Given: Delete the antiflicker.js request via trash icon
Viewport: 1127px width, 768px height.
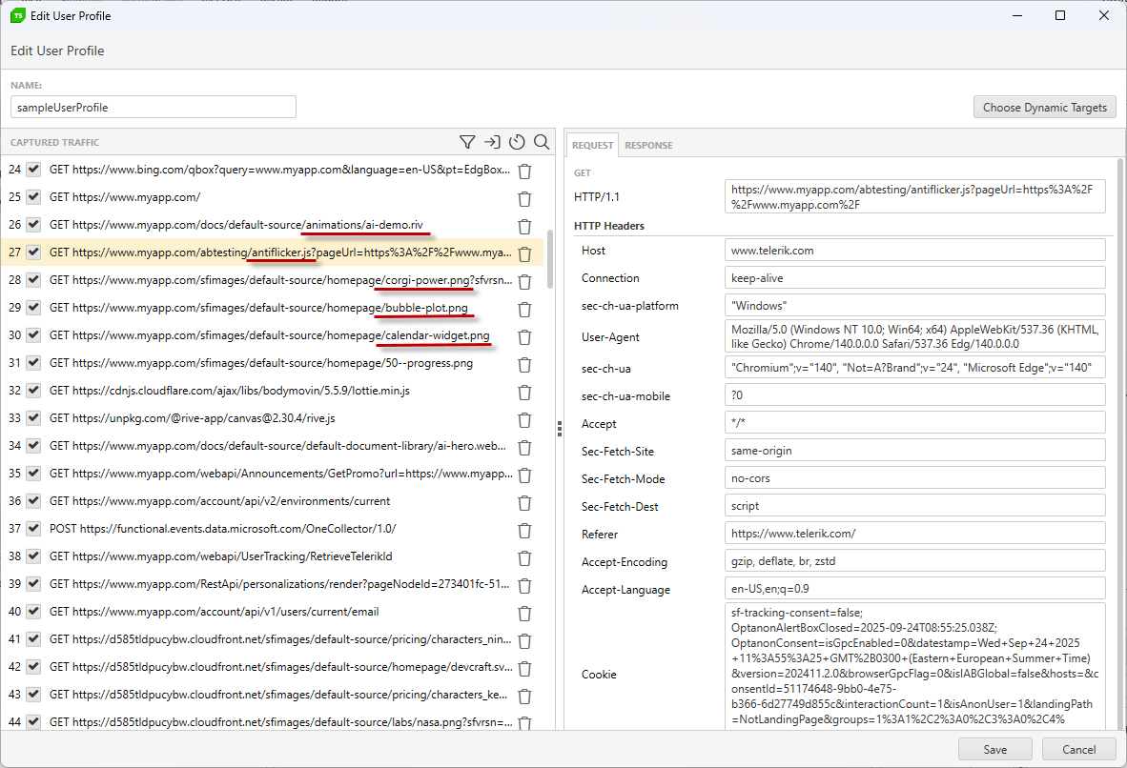Looking at the screenshot, I should (x=524, y=253).
